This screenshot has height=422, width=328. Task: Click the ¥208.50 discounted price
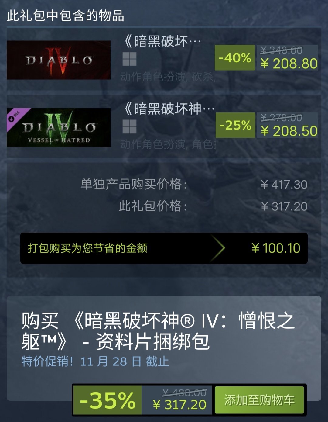(x=289, y=131)
